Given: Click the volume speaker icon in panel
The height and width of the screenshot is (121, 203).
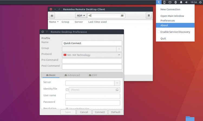Looking at the screenshot, I should (186, 2).
